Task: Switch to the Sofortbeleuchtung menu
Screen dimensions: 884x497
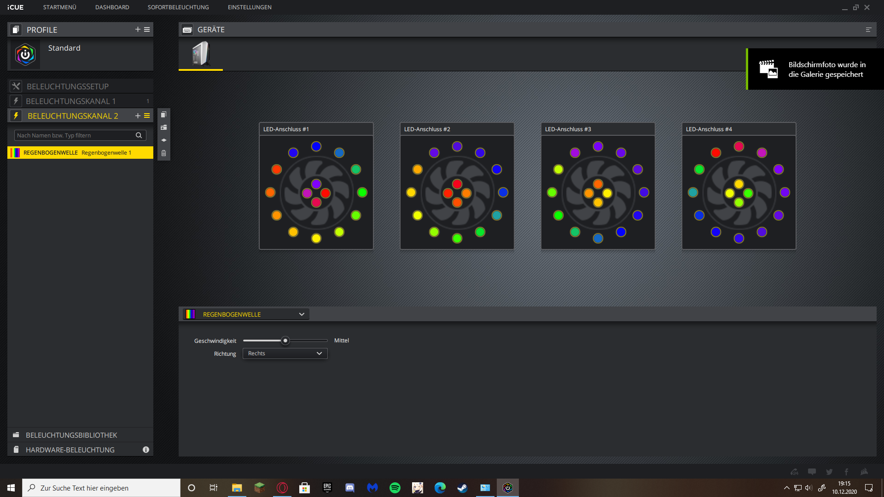Action: click(178, 7)
